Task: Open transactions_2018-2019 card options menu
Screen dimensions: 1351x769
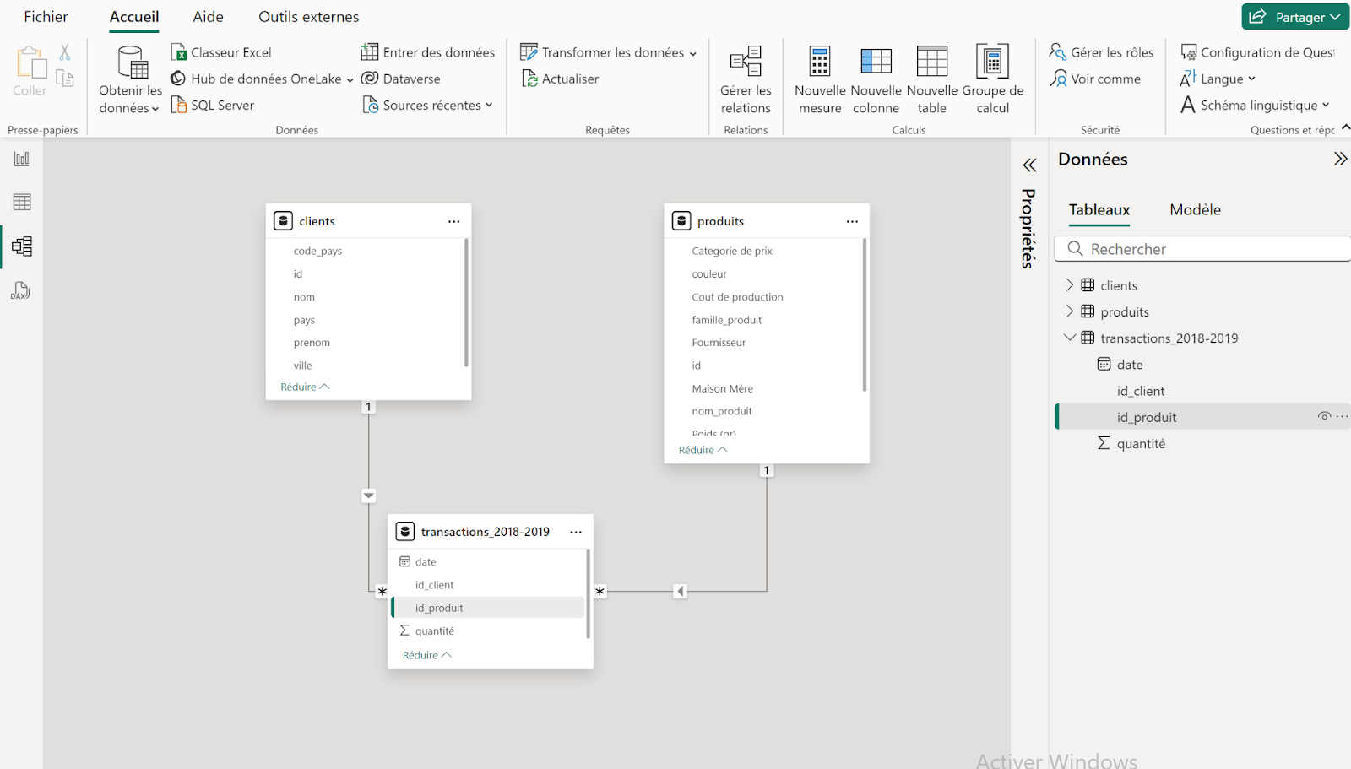Action: [x=576, y=532]
